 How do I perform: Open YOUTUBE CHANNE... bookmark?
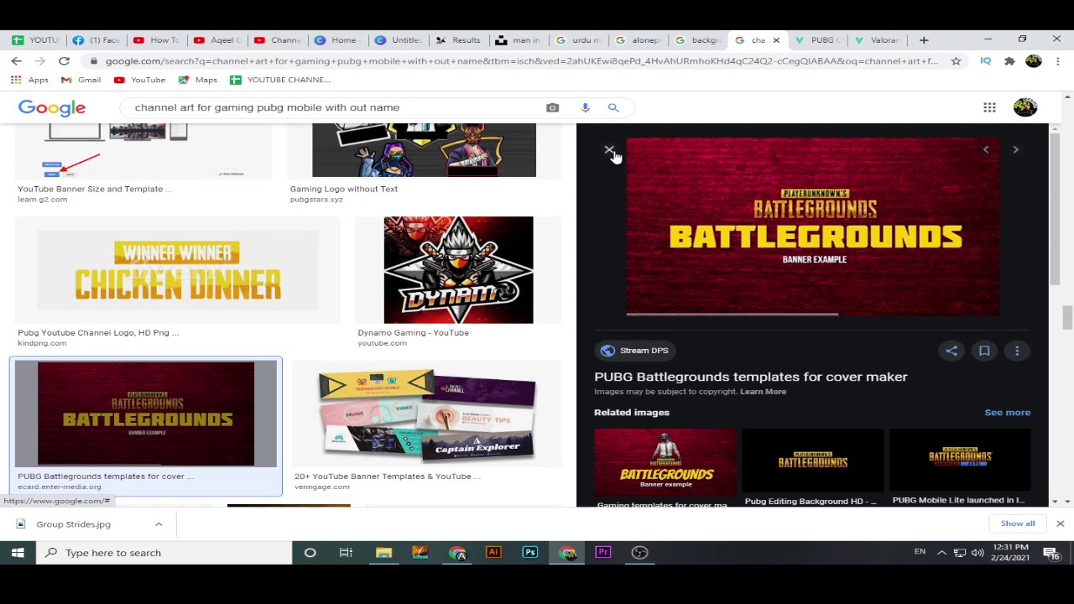(280, 80)
